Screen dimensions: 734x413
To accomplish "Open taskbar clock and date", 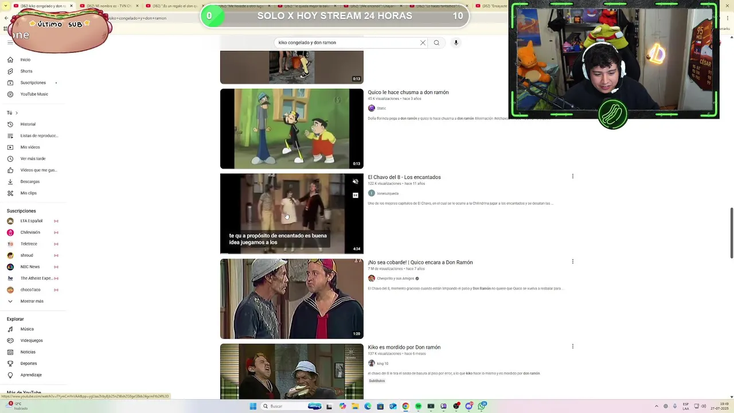I will click(x=719, y=406).
